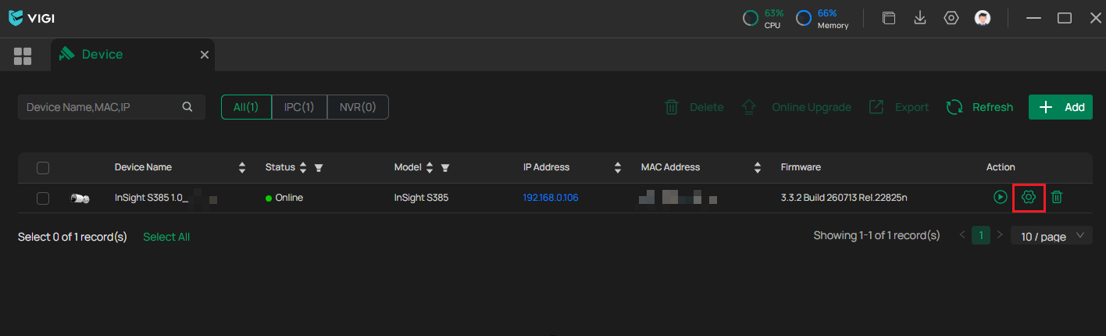The width and height of the screenshot is (1106, 336).
Task: Refresh the device list
Action: (x=979, y=107)
